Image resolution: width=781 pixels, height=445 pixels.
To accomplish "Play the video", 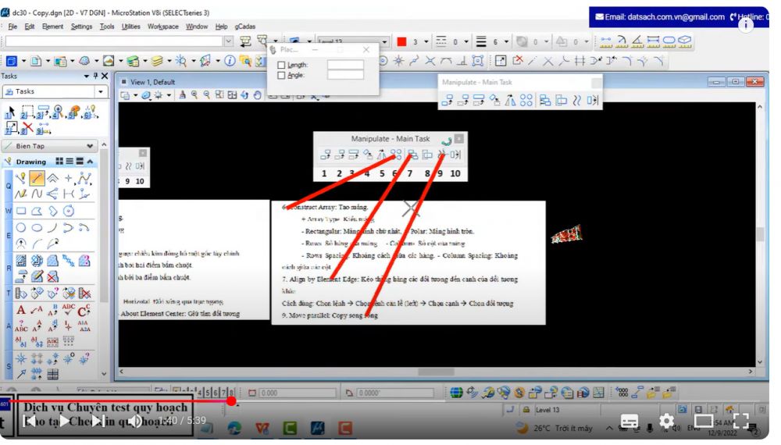I will (x=64, y=421).
